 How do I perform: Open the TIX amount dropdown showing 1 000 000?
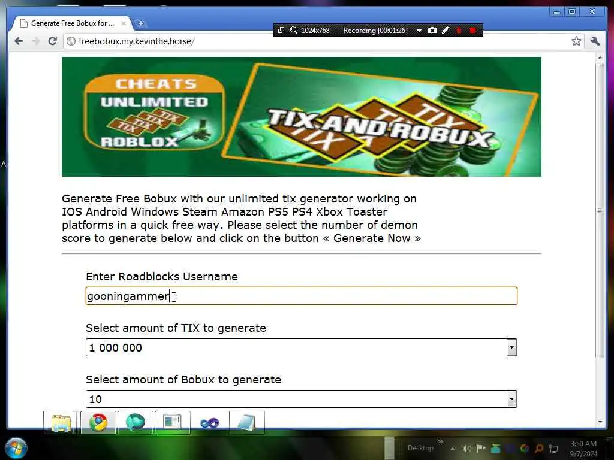(x=302, y=348)
